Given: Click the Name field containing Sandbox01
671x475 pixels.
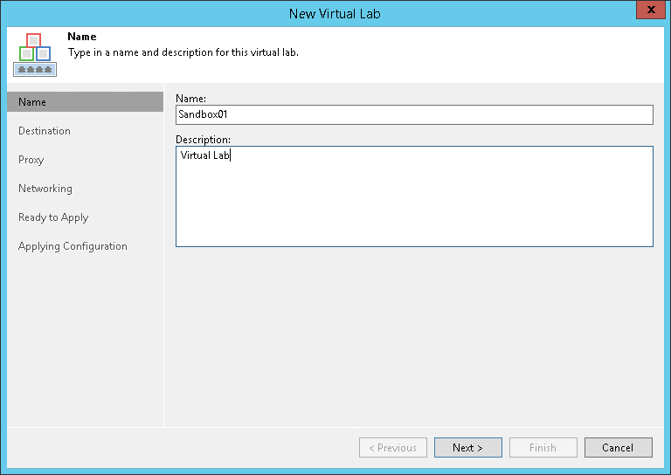Looking at the screenshot, I should (414, 114).
